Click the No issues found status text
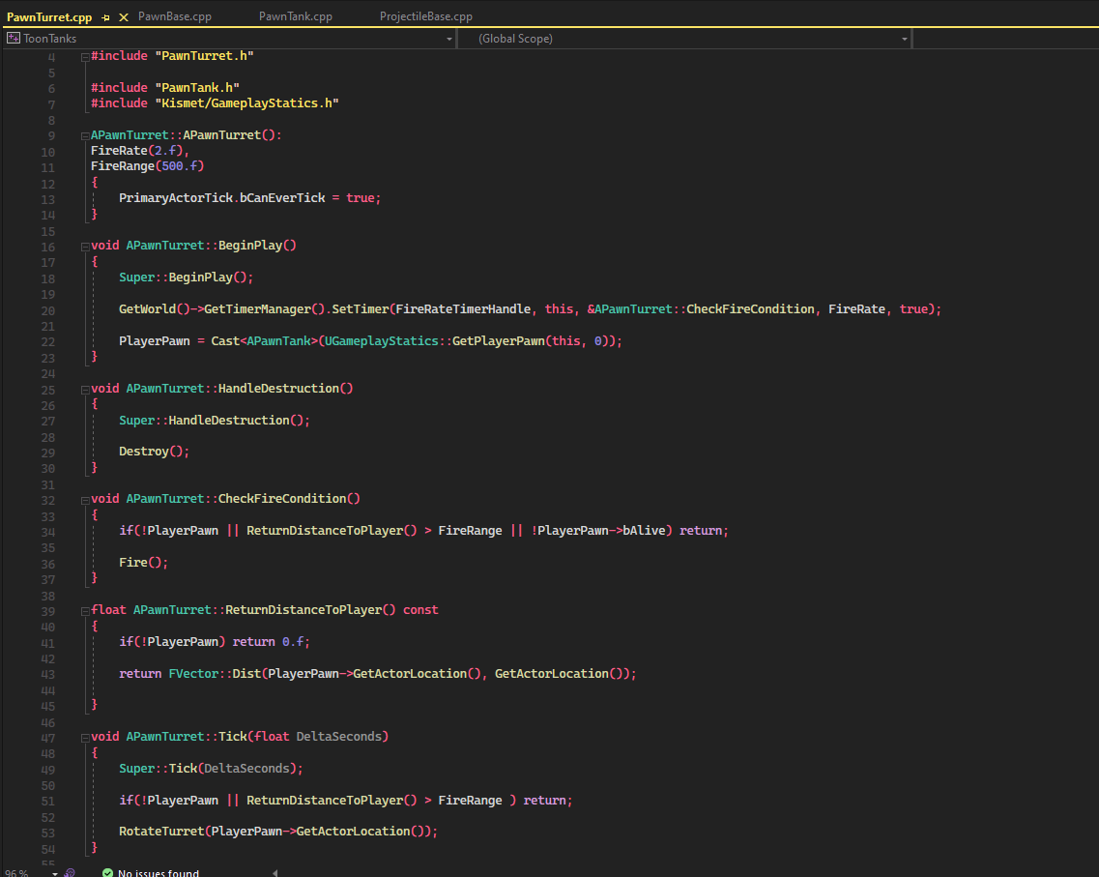The width and height of the screenshot is (1099, 877). [159, 872]
